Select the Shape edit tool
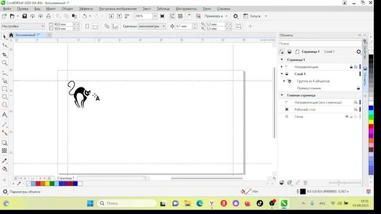Image resolution: width=381 pixels, height=214 pixels. pyautogui.click(x=4, y=45)
